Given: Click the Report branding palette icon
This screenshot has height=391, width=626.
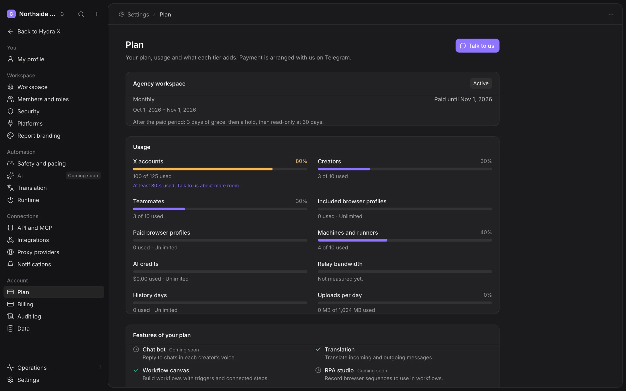Looking at the screenshot, I should pyautogui.click(x=10, y=136).
